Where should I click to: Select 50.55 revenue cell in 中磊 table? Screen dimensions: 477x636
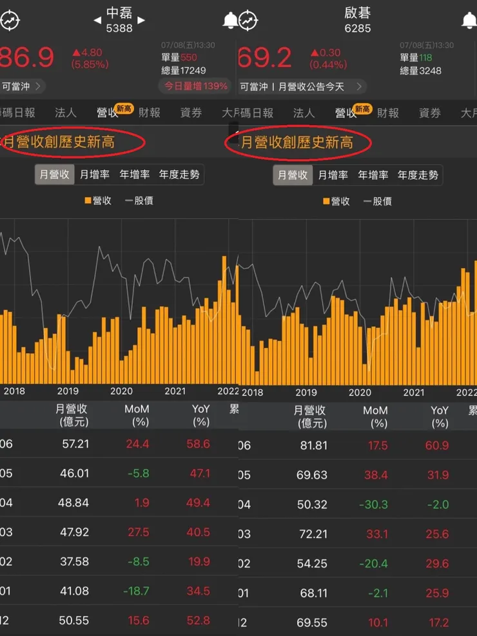click(74, 621)
